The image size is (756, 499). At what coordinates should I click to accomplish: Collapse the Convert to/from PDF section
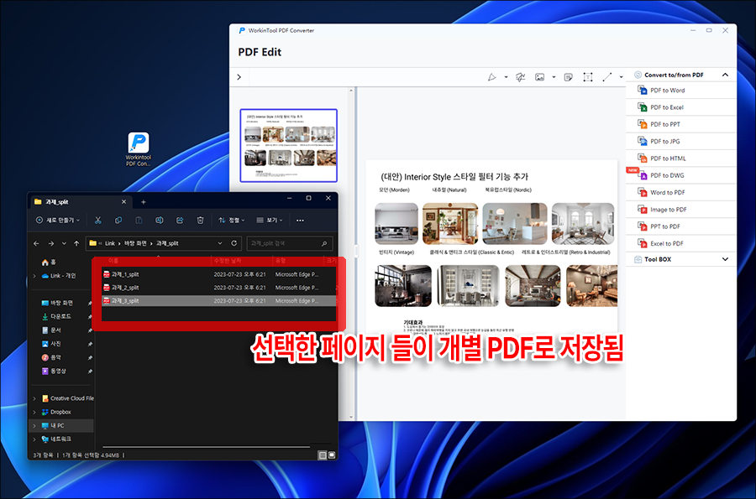pyautogui.click(x=725, y=75)
